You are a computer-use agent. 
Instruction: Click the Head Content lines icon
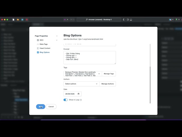[38, 48]
